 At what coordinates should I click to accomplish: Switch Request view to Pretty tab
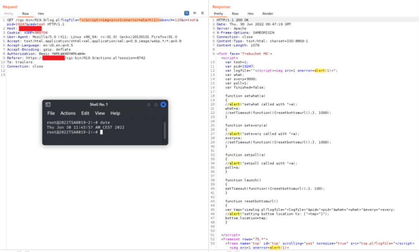click(x=8, y=14)
